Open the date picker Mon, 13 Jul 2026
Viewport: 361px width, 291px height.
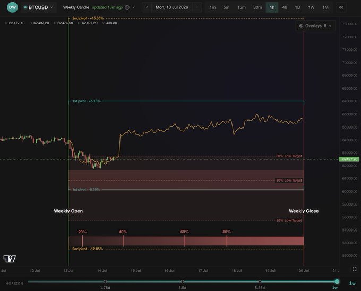coord(172,7)
